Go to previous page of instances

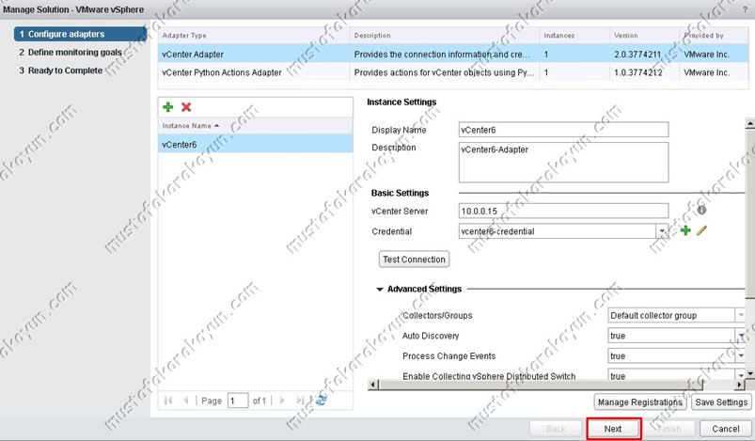tap(186, 400)
